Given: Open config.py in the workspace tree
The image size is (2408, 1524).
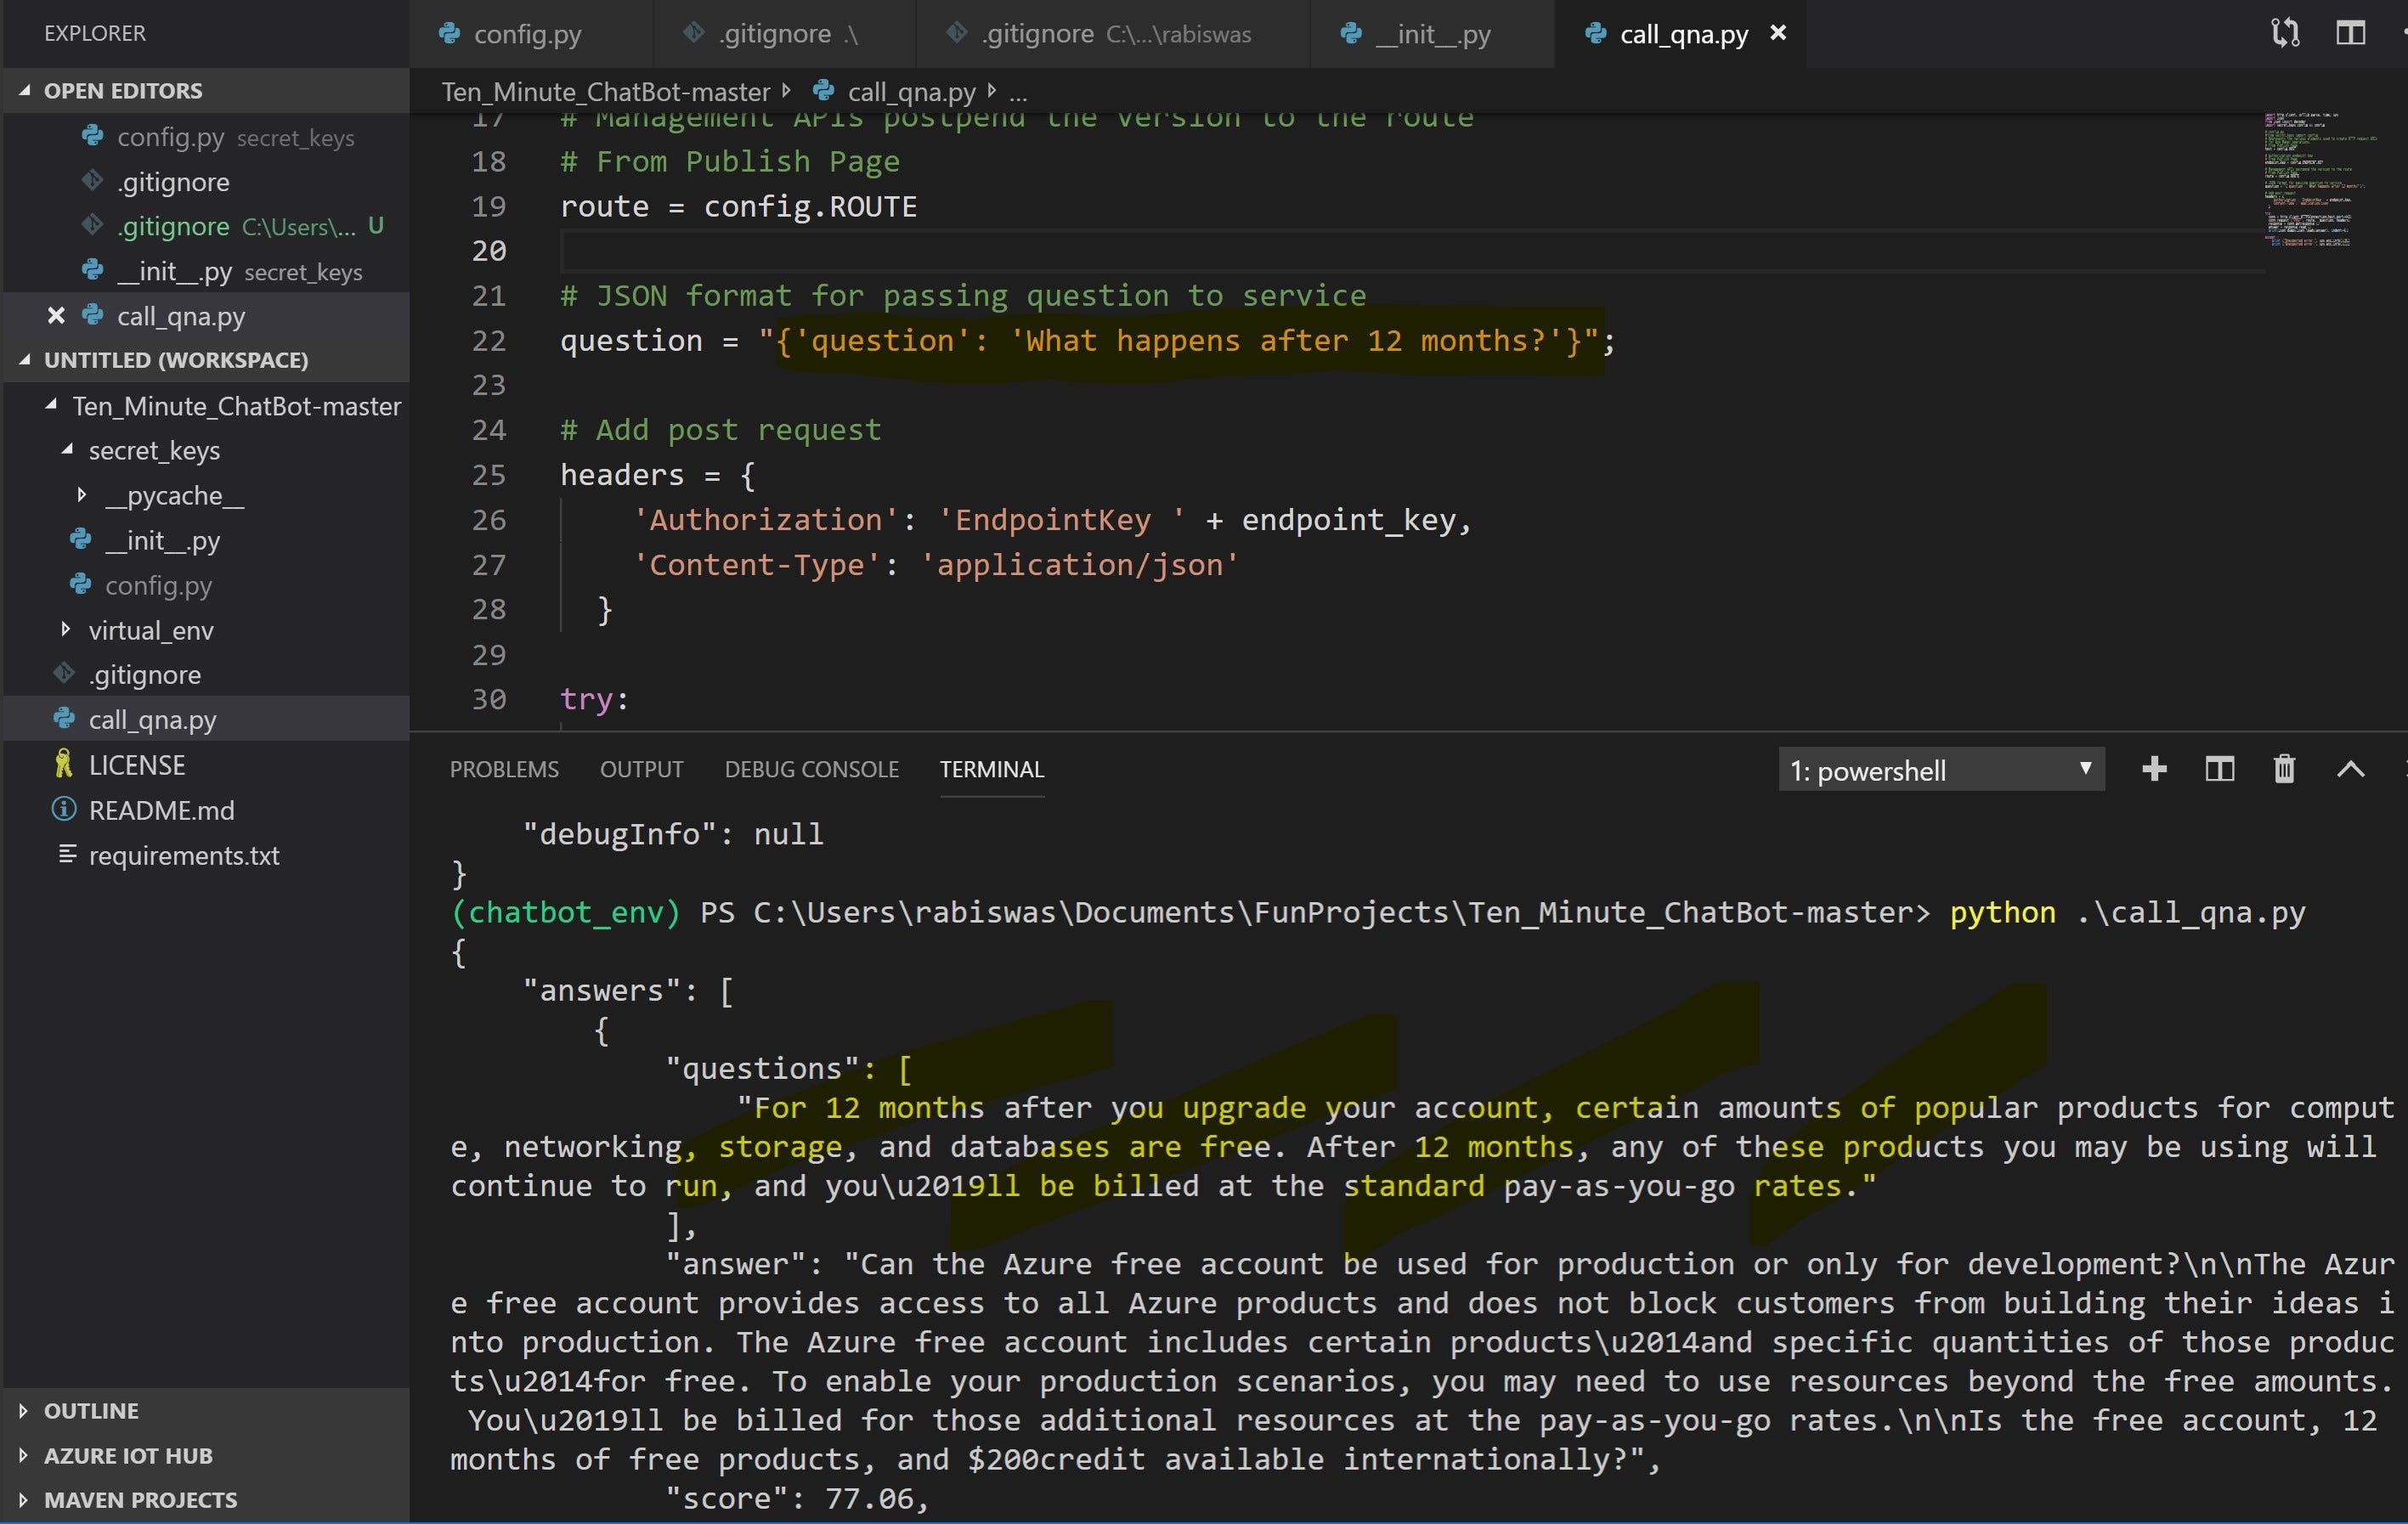Looking at the screenshot, I should tap(206, 585).
